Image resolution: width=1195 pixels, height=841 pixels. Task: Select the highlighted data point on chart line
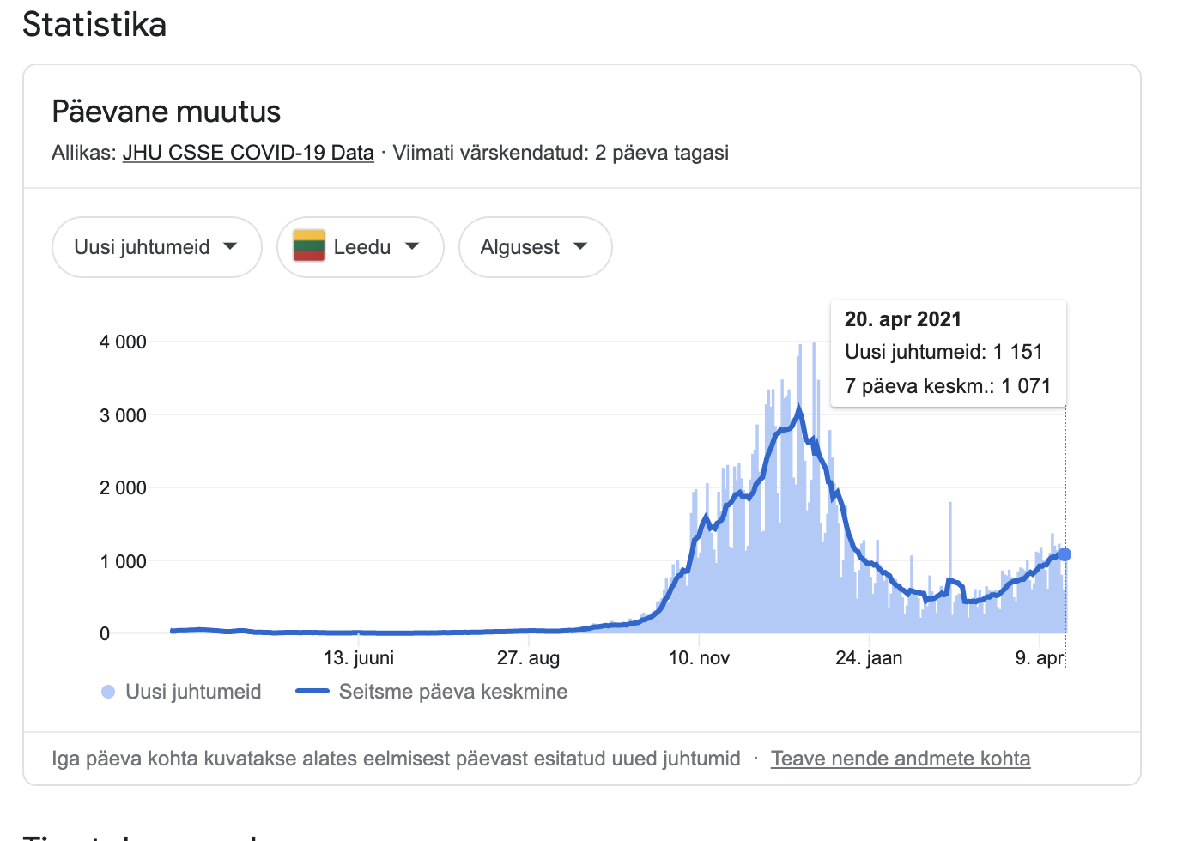click(x=1065, y=554)
